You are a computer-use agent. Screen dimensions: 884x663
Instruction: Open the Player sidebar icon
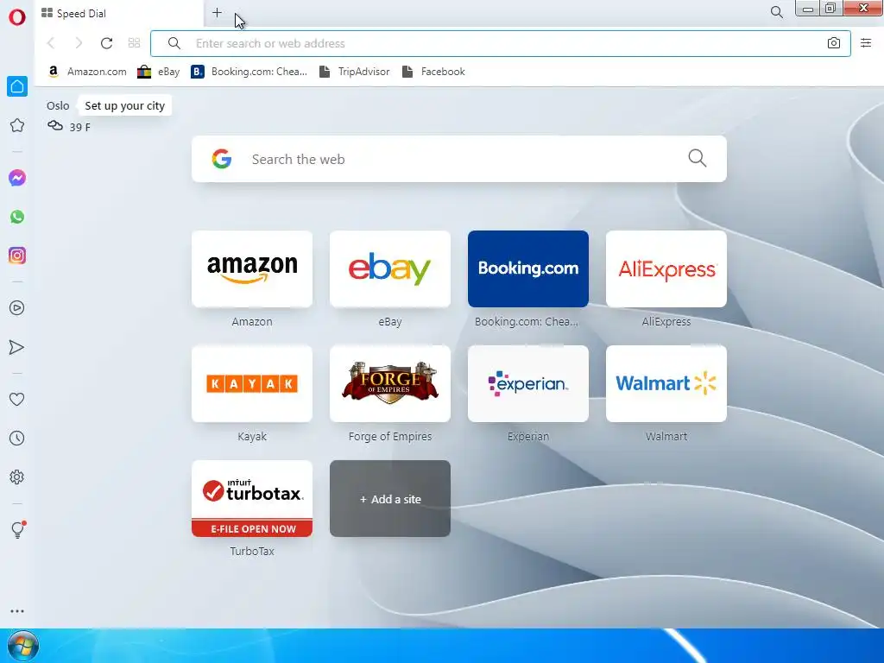tap(17, 308)
